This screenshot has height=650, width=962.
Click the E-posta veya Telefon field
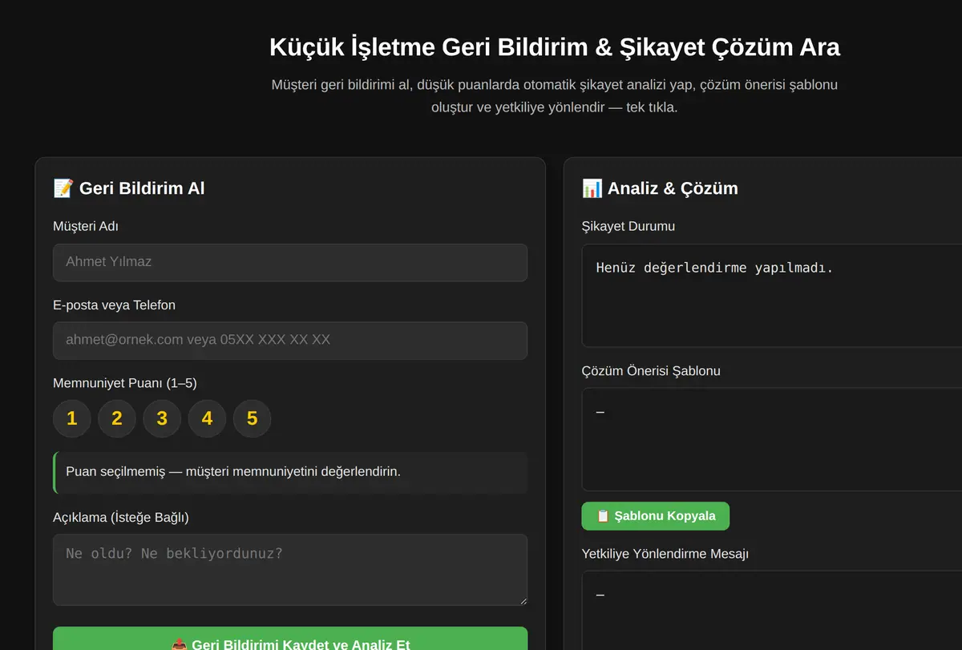[x=290, y=341]
